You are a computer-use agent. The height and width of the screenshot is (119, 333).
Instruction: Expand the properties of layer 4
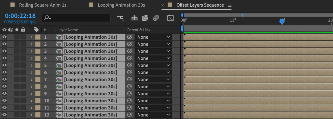point(31,58)
